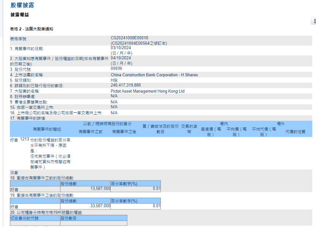Click the 切合身分的代號 table header
The height and width of the screenshot is (227, 316).
pos(24,218)
